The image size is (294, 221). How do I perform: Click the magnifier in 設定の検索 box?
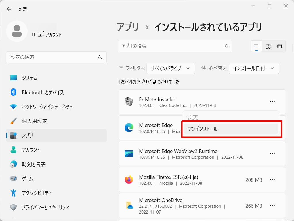click(100, 57)
